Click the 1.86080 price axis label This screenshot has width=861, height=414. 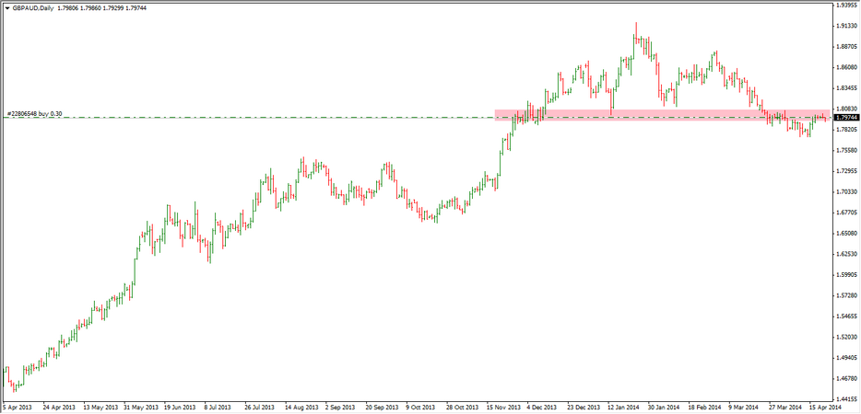click(x=846, y=67)
